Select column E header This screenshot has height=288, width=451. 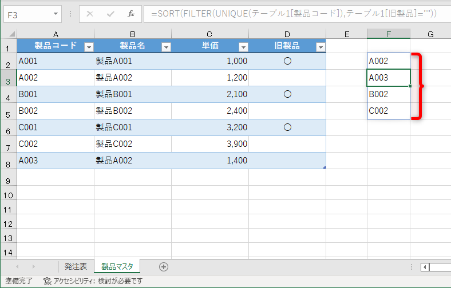(x=347, y=34)
